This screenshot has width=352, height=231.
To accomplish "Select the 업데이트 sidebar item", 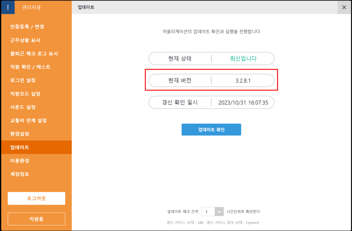I will tap(20, 147).
